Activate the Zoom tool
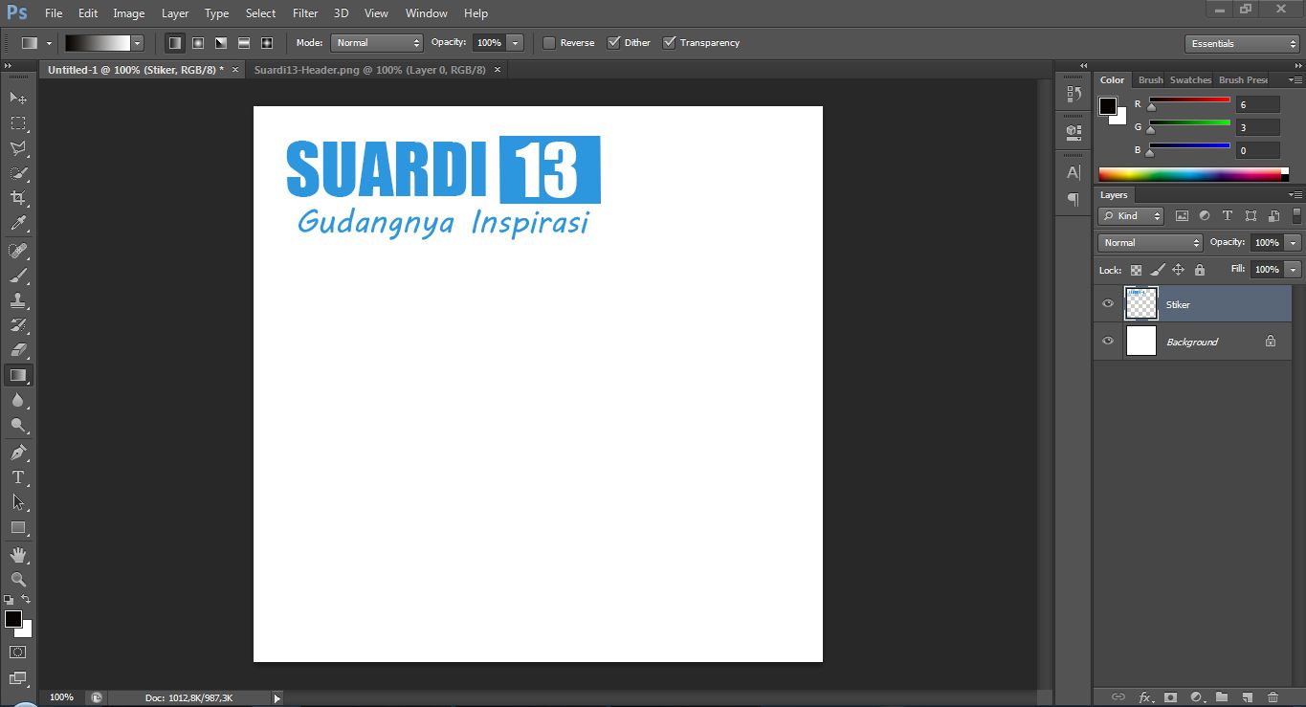 point(17,579)
